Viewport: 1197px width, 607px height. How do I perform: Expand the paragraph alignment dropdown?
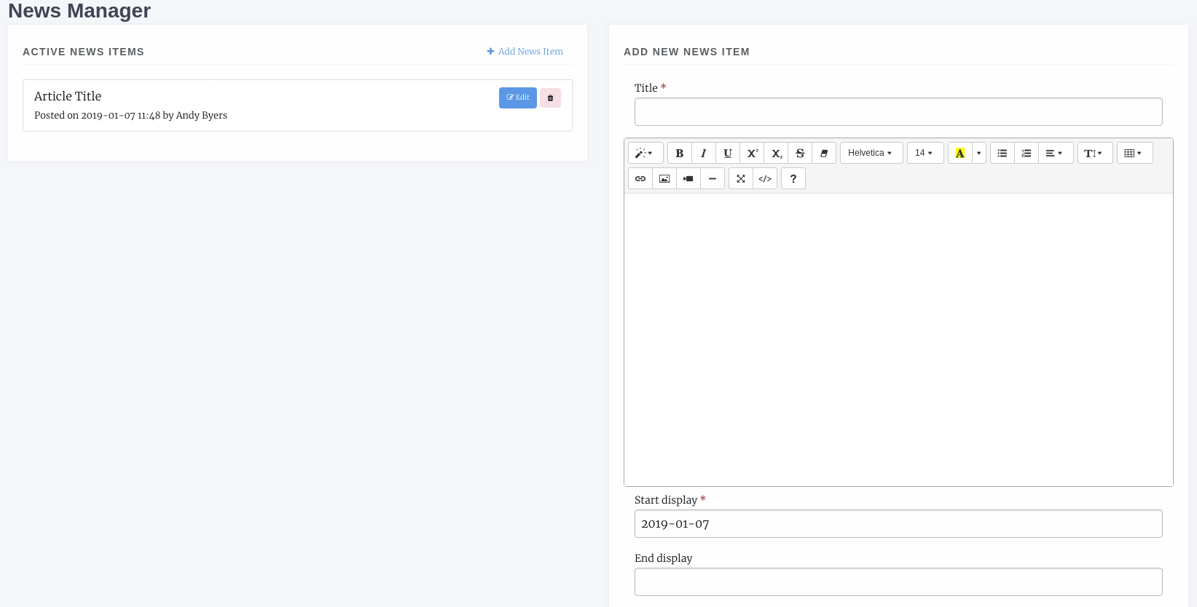point(1055,153)
